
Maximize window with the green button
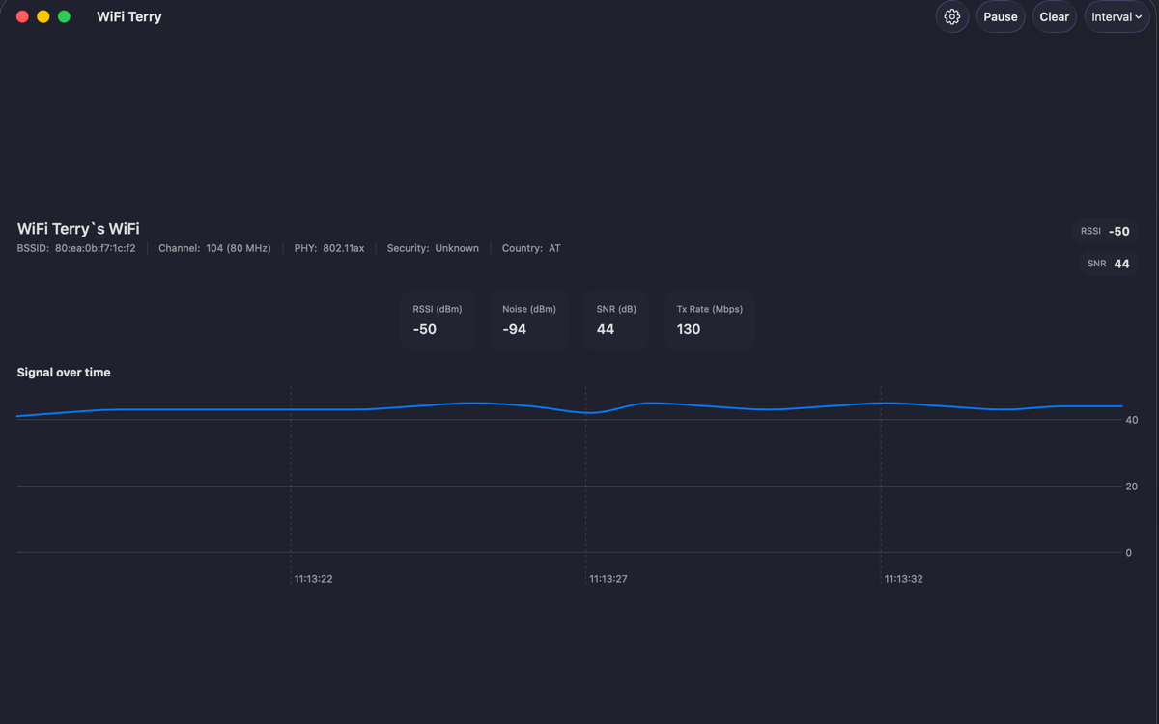[64, 16]
